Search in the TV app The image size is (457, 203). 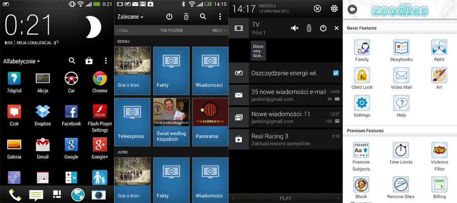(x=203, y=16)
